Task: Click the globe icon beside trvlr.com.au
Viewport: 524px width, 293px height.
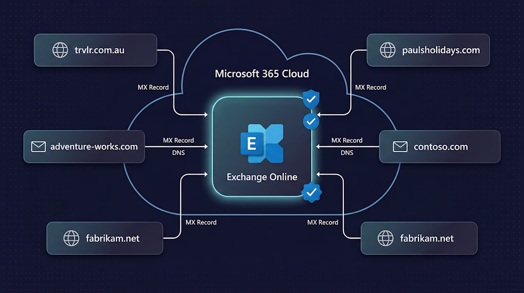Action: [60, 50]
